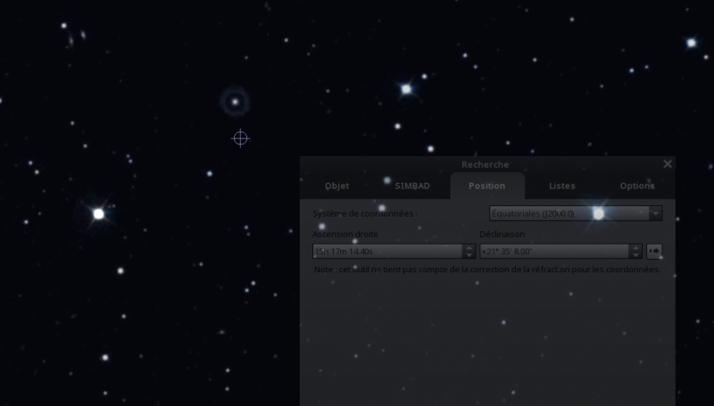Expand coordinate system list via its arrow

coord(656,213)
